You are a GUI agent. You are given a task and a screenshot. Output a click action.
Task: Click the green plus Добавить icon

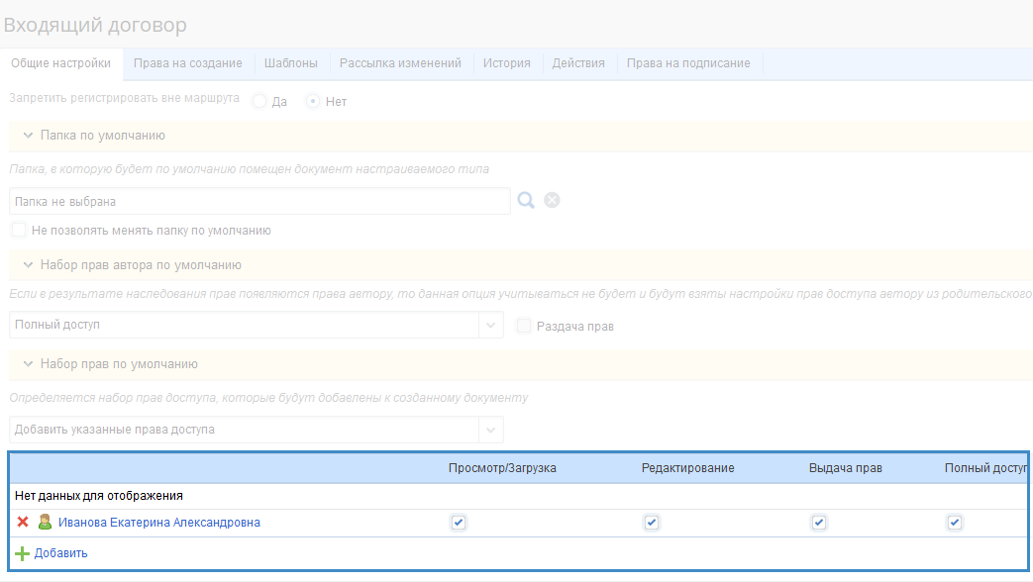coord(23,553)
